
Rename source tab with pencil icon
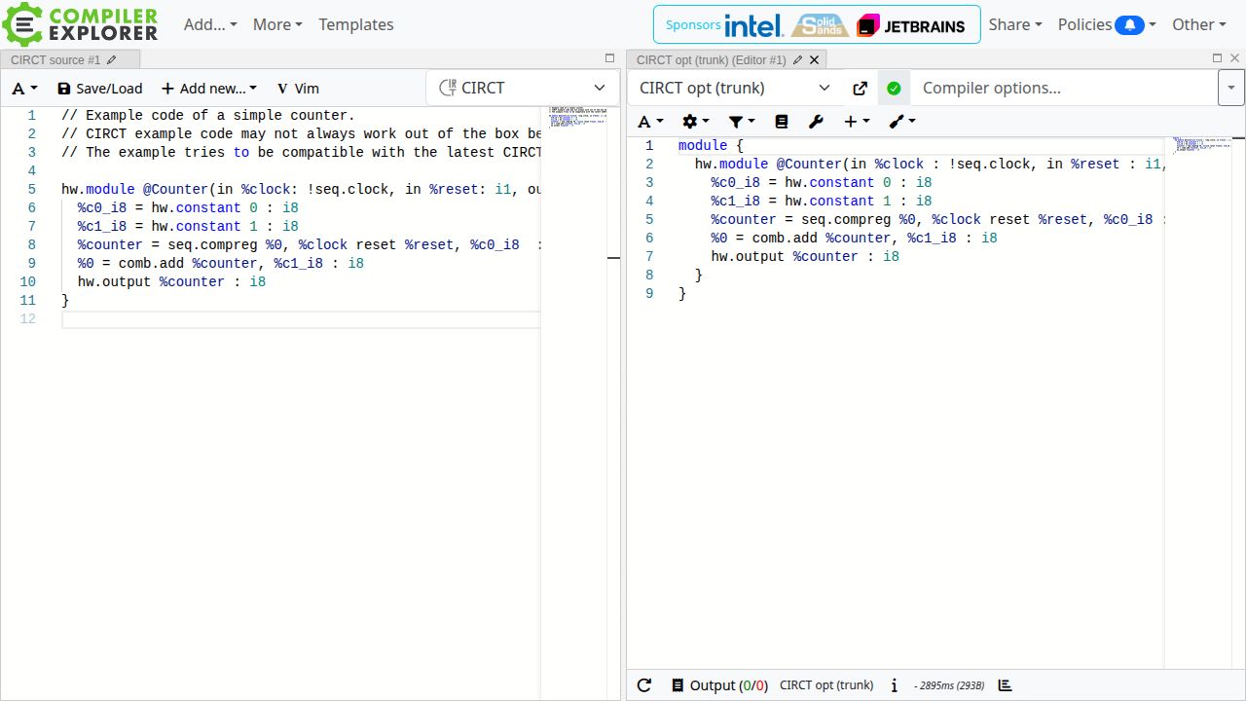[x=112, y=60]
